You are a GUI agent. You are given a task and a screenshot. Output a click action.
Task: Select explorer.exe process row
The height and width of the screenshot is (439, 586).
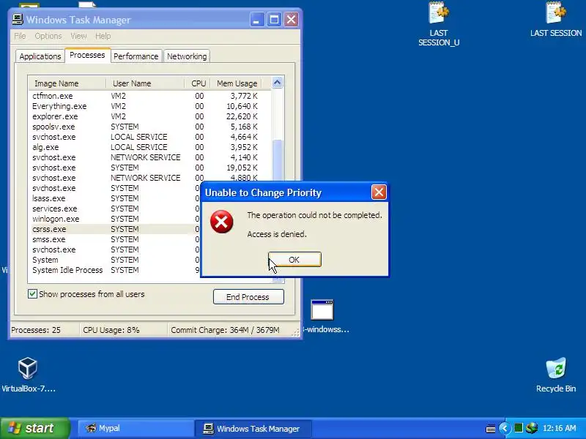[x=149, y=116]
